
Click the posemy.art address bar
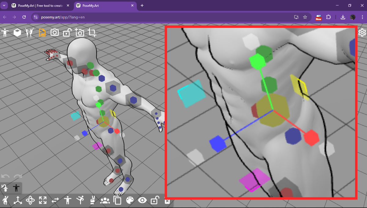click(153, 17)
